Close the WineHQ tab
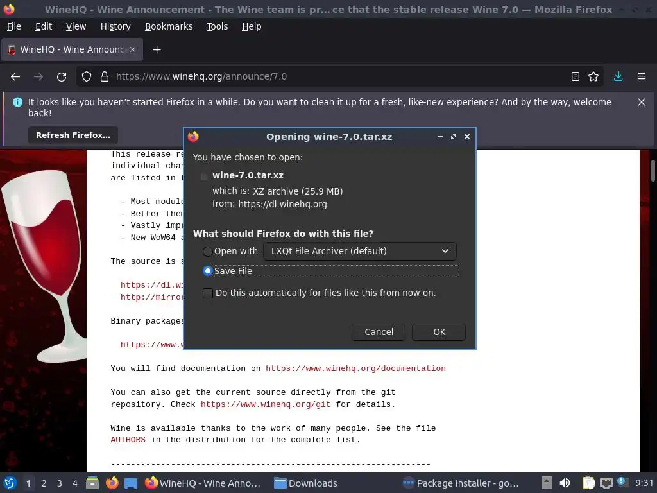 [x=133, y=49]
